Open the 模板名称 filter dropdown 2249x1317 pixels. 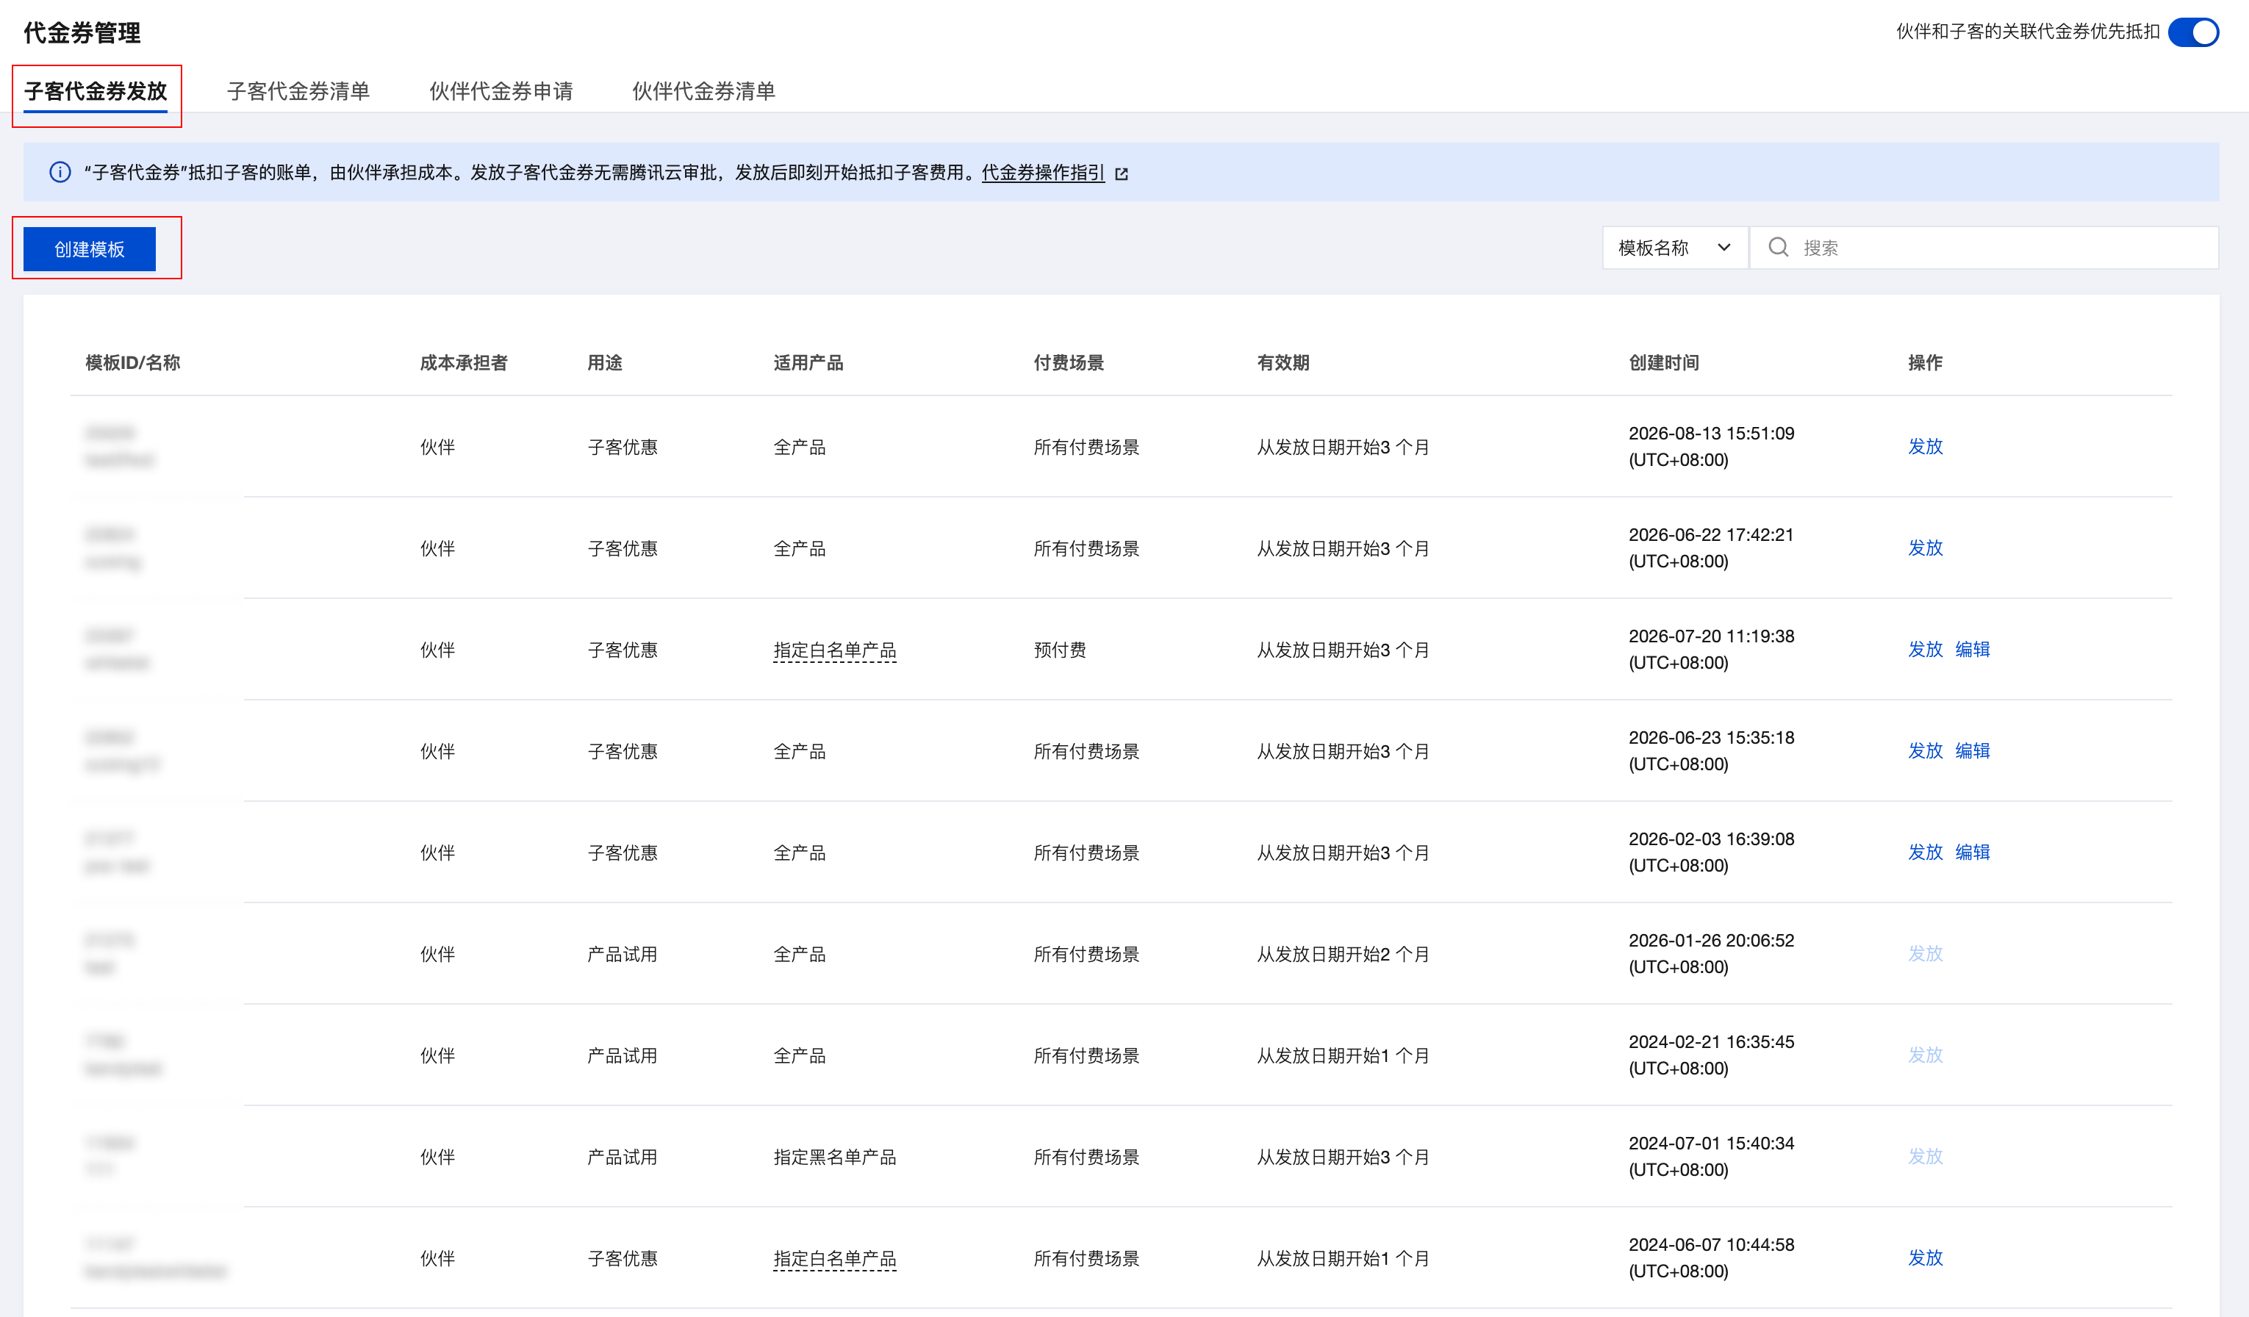1674,248
